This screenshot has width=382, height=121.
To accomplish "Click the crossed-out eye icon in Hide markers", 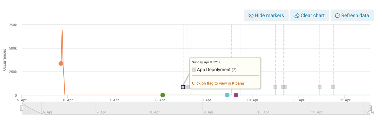I will [x=251, y=15].
